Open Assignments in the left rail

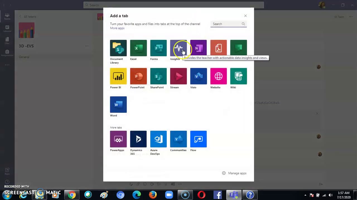tap(7, 53)
